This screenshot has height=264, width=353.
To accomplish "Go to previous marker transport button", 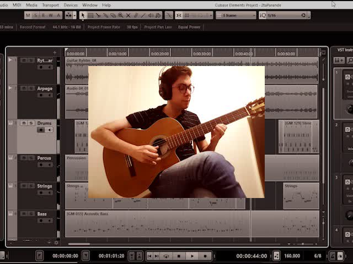I will pos(149,256).
